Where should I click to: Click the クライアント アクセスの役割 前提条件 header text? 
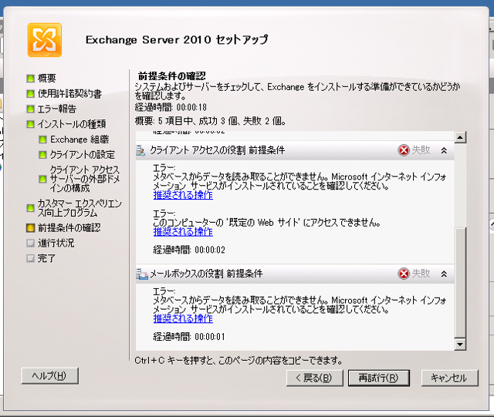coord(218,150)
